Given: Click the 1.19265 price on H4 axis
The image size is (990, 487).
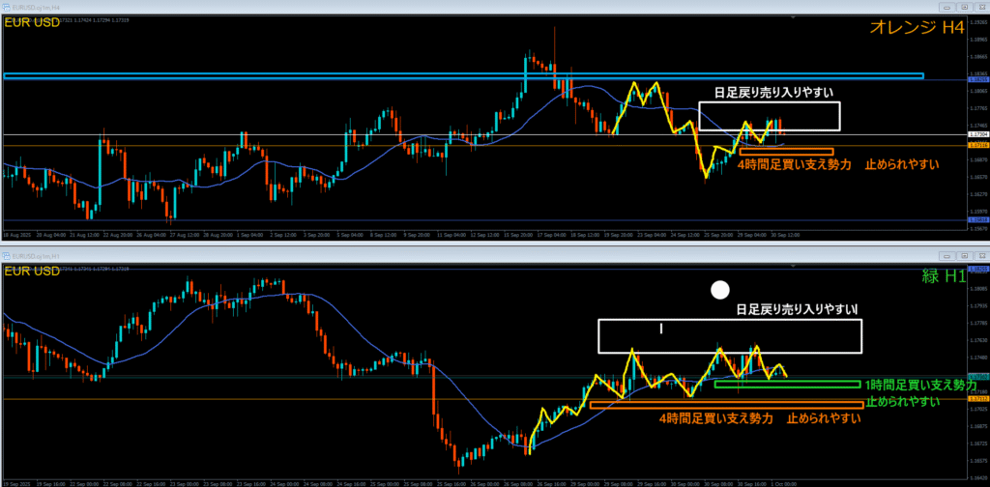Looking at the screenshot, I should click(x=976, y=22).
